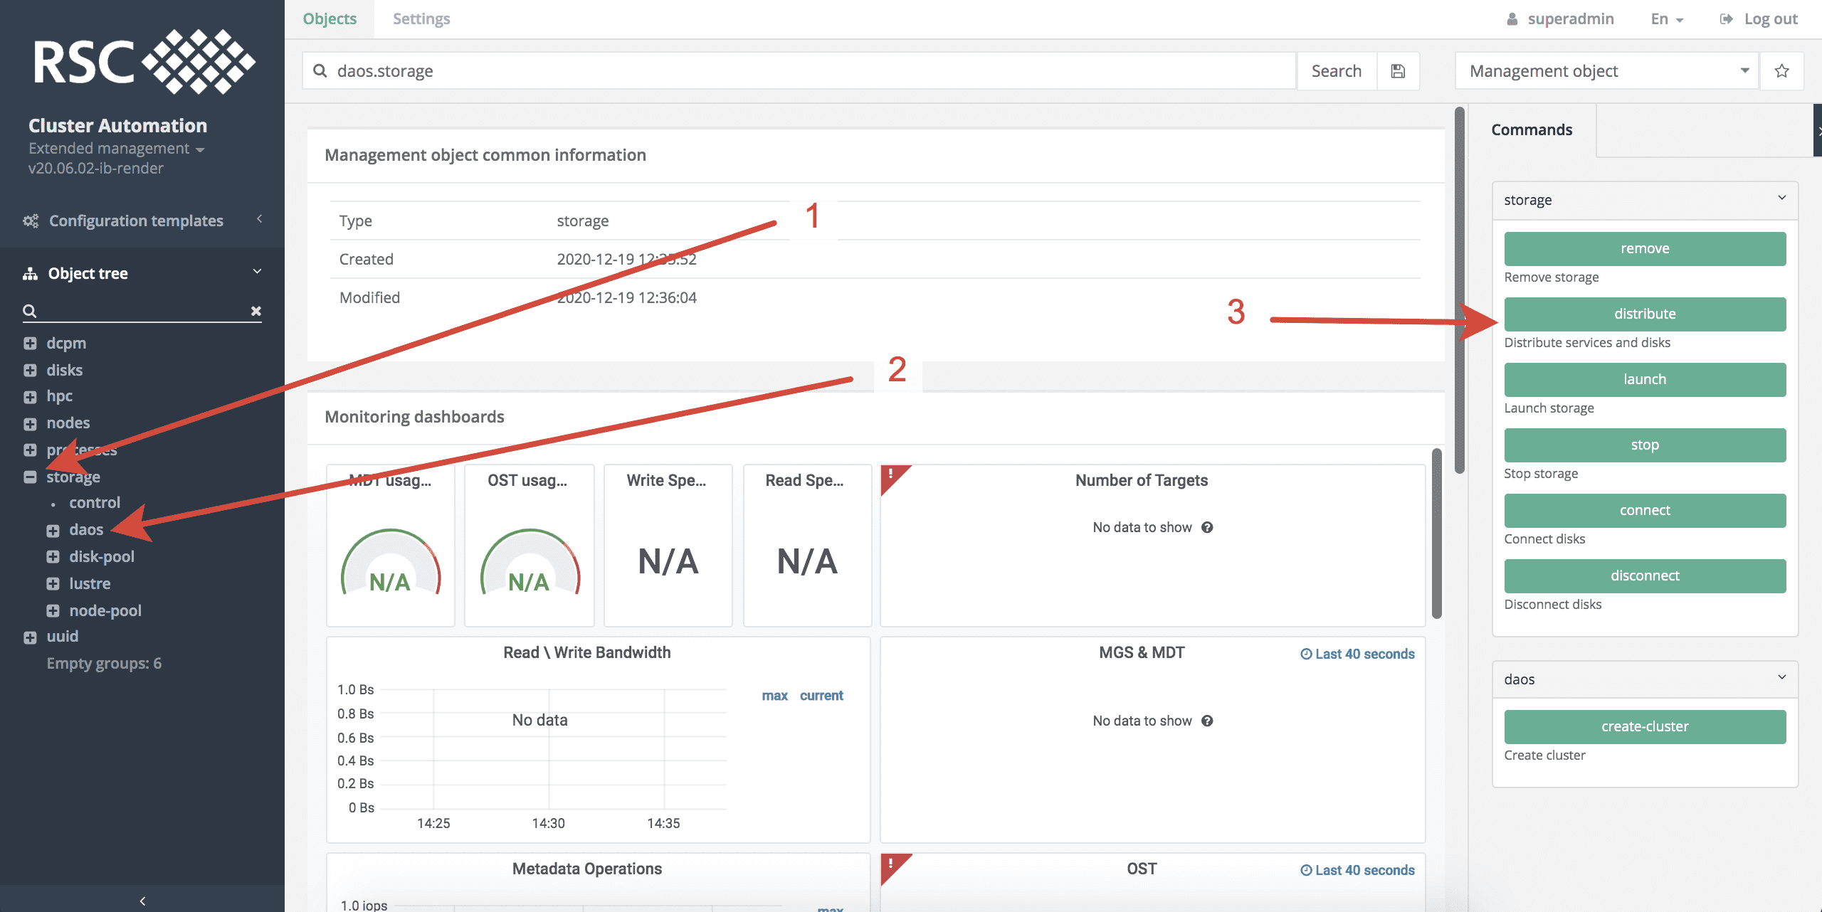This screenshot has height=912, width=1822.
Task: Expand the disk-pool tree node
Action: [x=53, y=557]
